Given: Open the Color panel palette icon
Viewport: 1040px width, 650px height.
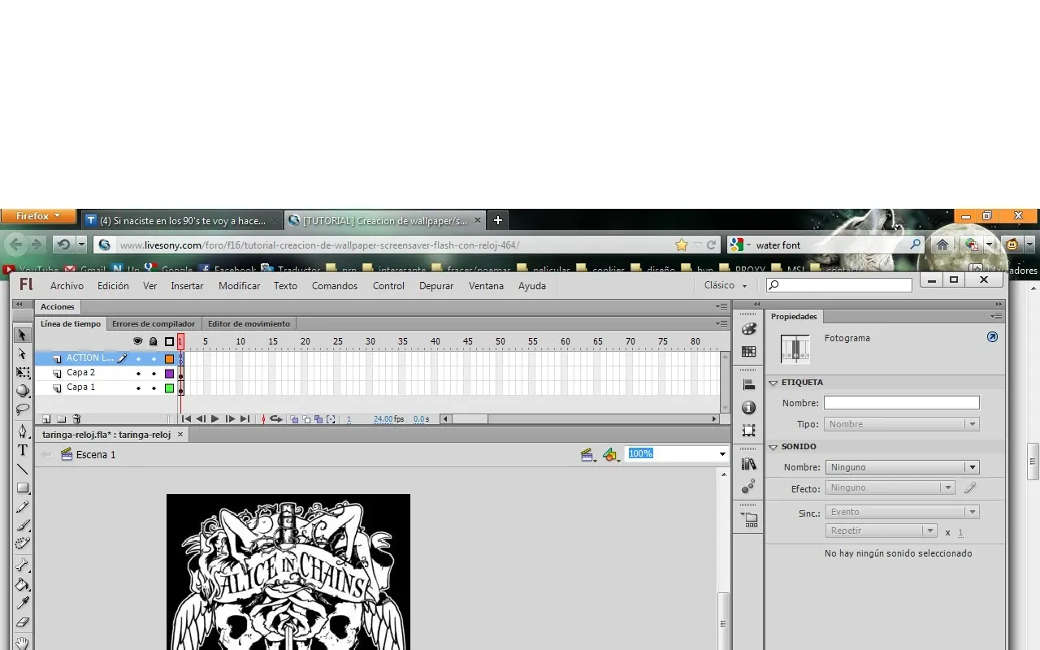Looking at the screenshot, I should [x=749, y=329].
